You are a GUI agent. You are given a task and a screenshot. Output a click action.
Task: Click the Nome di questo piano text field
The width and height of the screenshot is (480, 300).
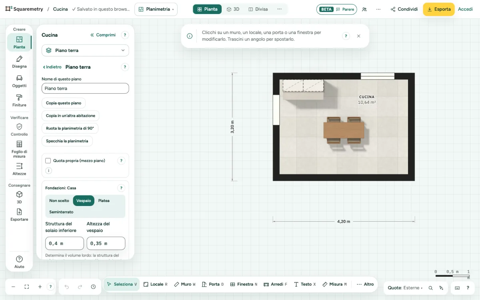point(85,88)
